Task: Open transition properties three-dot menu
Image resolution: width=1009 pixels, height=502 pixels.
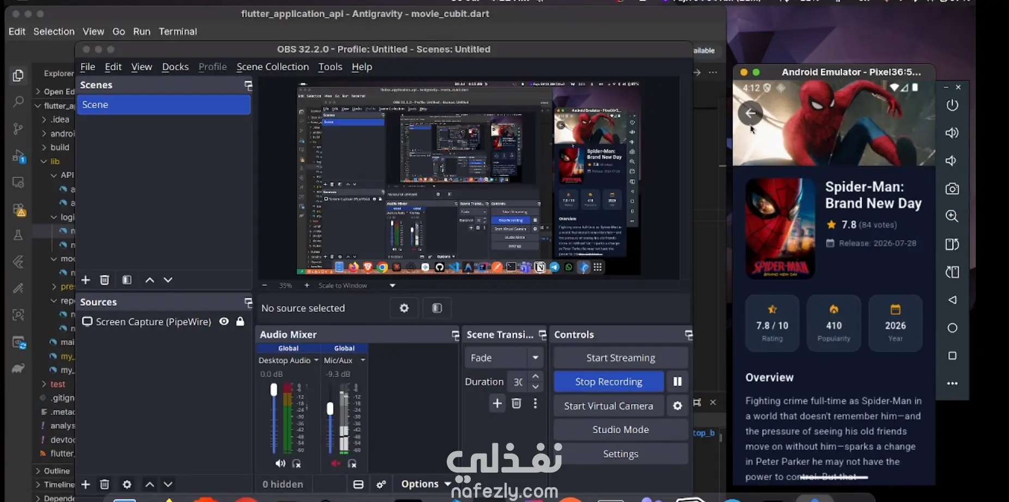Action: point(536,403)
